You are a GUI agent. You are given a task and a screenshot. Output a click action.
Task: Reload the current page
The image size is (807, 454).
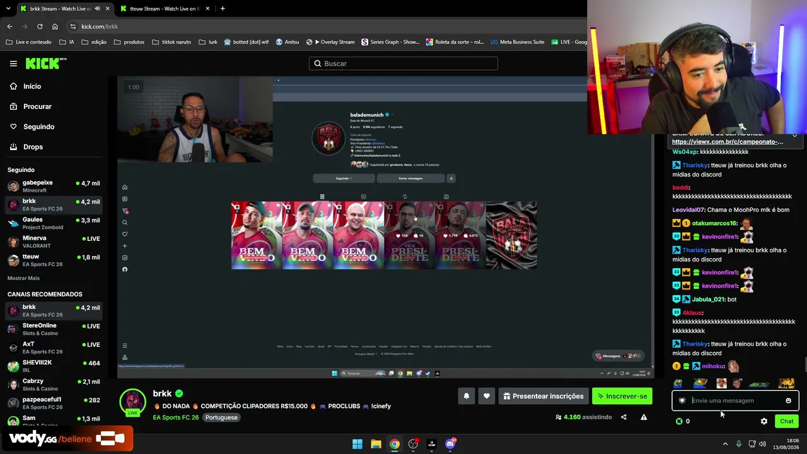pos(40,26)
